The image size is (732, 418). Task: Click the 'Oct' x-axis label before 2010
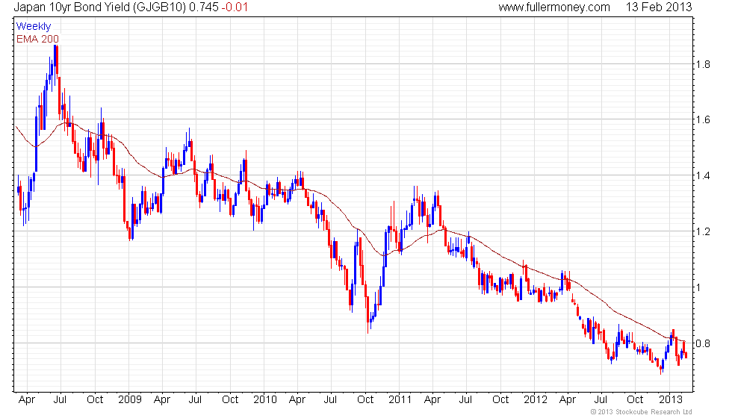pyautogui.click(x=230, y=400)
